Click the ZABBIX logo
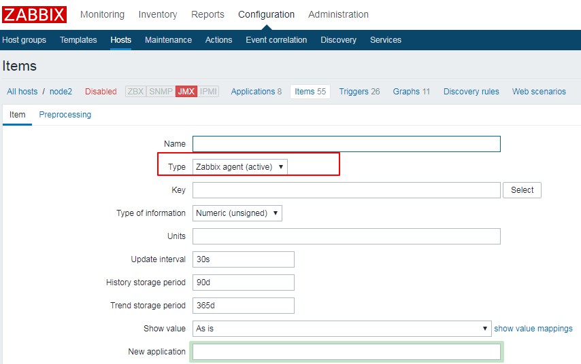This screenshot has height=364, width=581. (x=35, y=14)
